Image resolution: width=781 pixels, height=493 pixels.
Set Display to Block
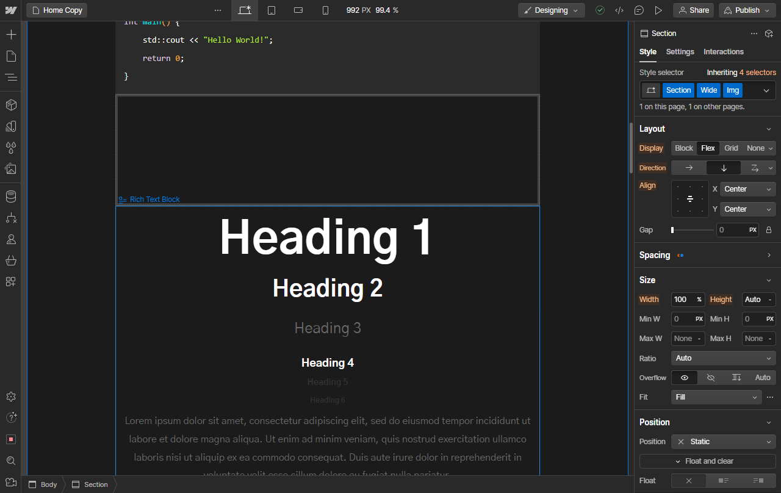684,148
